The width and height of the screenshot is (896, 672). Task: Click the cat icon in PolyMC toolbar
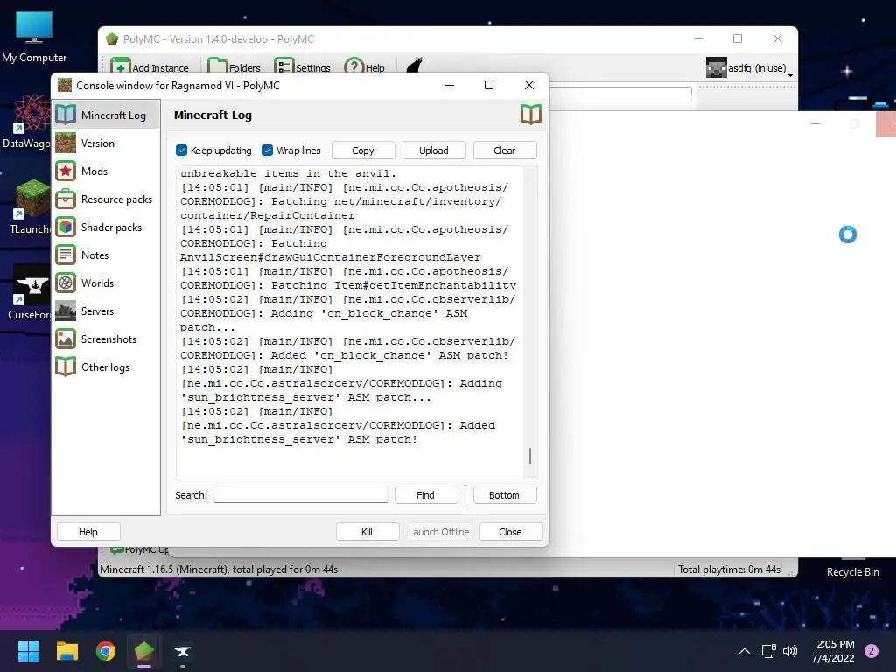coord(414,66)
